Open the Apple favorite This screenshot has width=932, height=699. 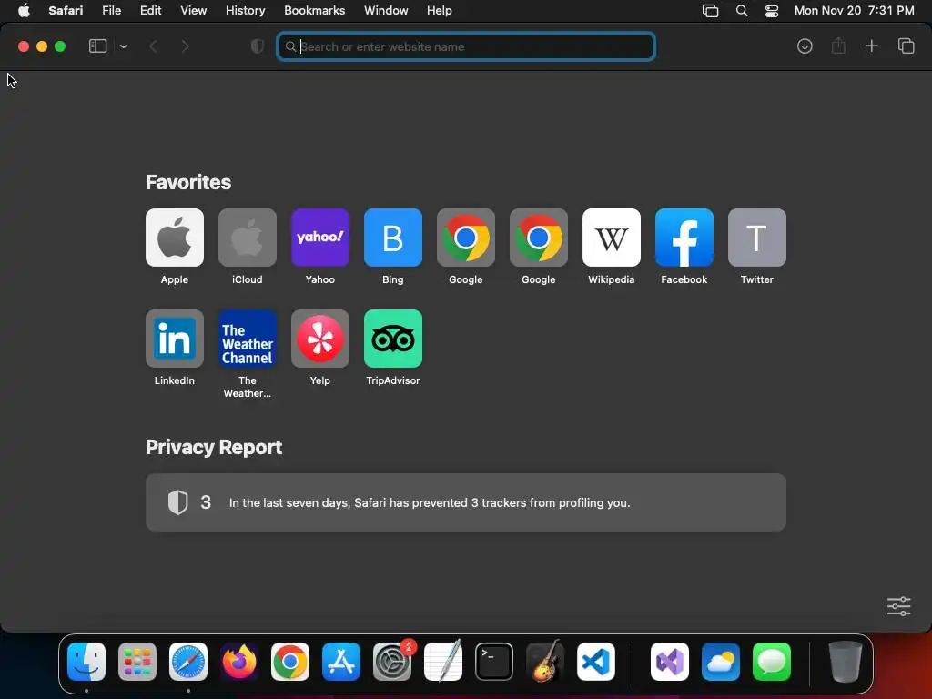click(x=174, y=238)
